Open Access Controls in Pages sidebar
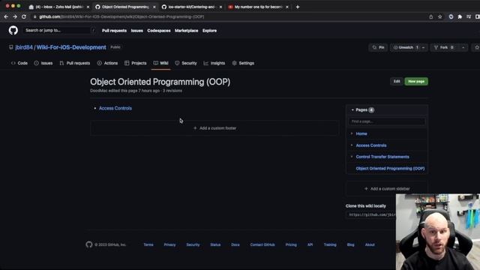Viewport: 480px width, 270px height. point(371,145)
